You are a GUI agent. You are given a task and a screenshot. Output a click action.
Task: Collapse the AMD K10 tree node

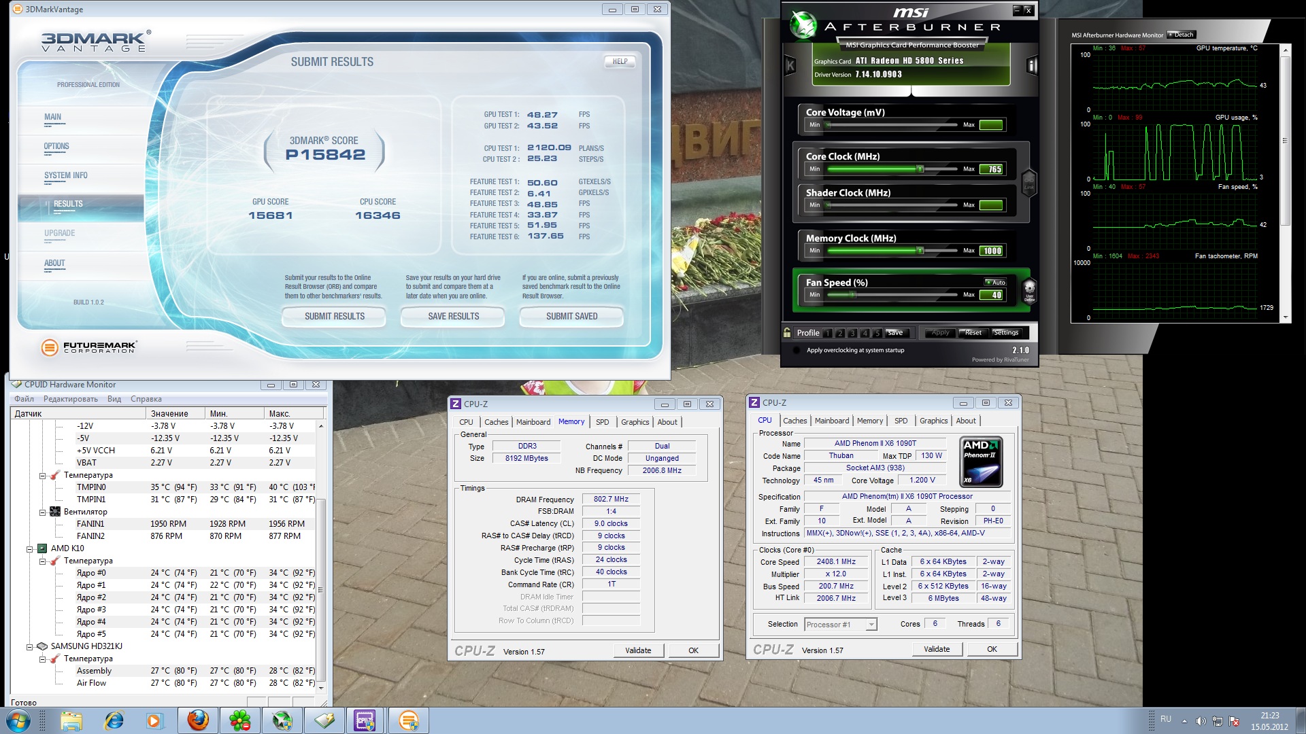pos(29,549)
